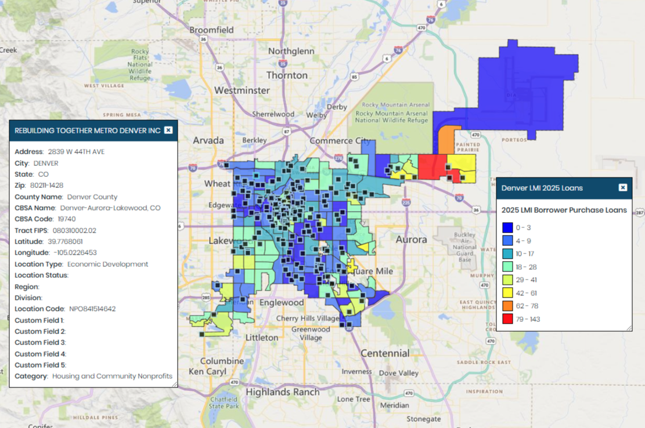Viewport: 645px width, 428px height.
Task: Click the Highlands Ranch map label
Action: coord(283,392)
